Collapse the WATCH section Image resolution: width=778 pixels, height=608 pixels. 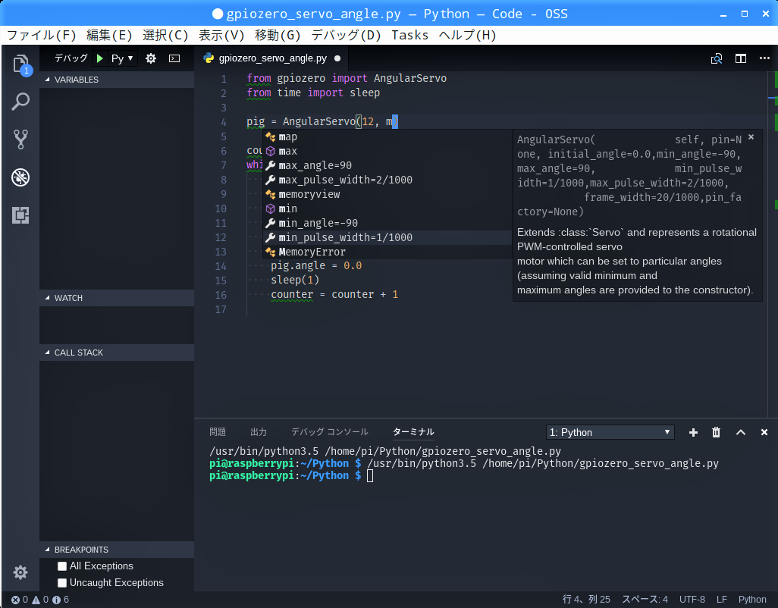117,297
